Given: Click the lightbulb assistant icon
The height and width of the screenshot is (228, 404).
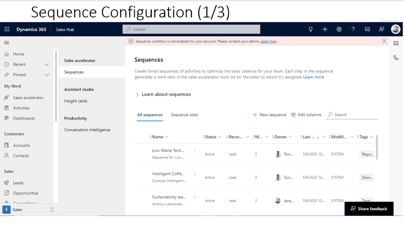Looking at the screenshot, I should (x=311, y=30).
